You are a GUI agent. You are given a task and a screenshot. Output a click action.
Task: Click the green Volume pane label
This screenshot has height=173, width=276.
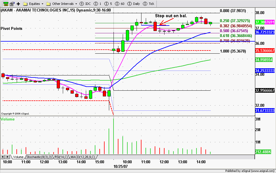click(7, 119)
